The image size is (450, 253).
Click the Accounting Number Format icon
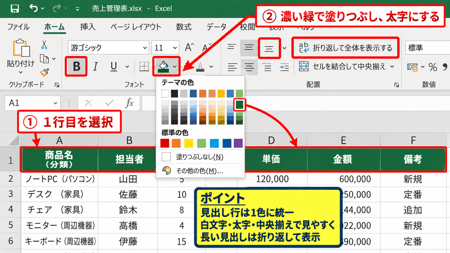pos(413,67)
